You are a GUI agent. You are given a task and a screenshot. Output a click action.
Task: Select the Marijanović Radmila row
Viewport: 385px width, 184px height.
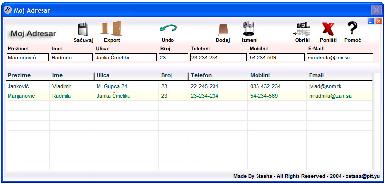189,96
